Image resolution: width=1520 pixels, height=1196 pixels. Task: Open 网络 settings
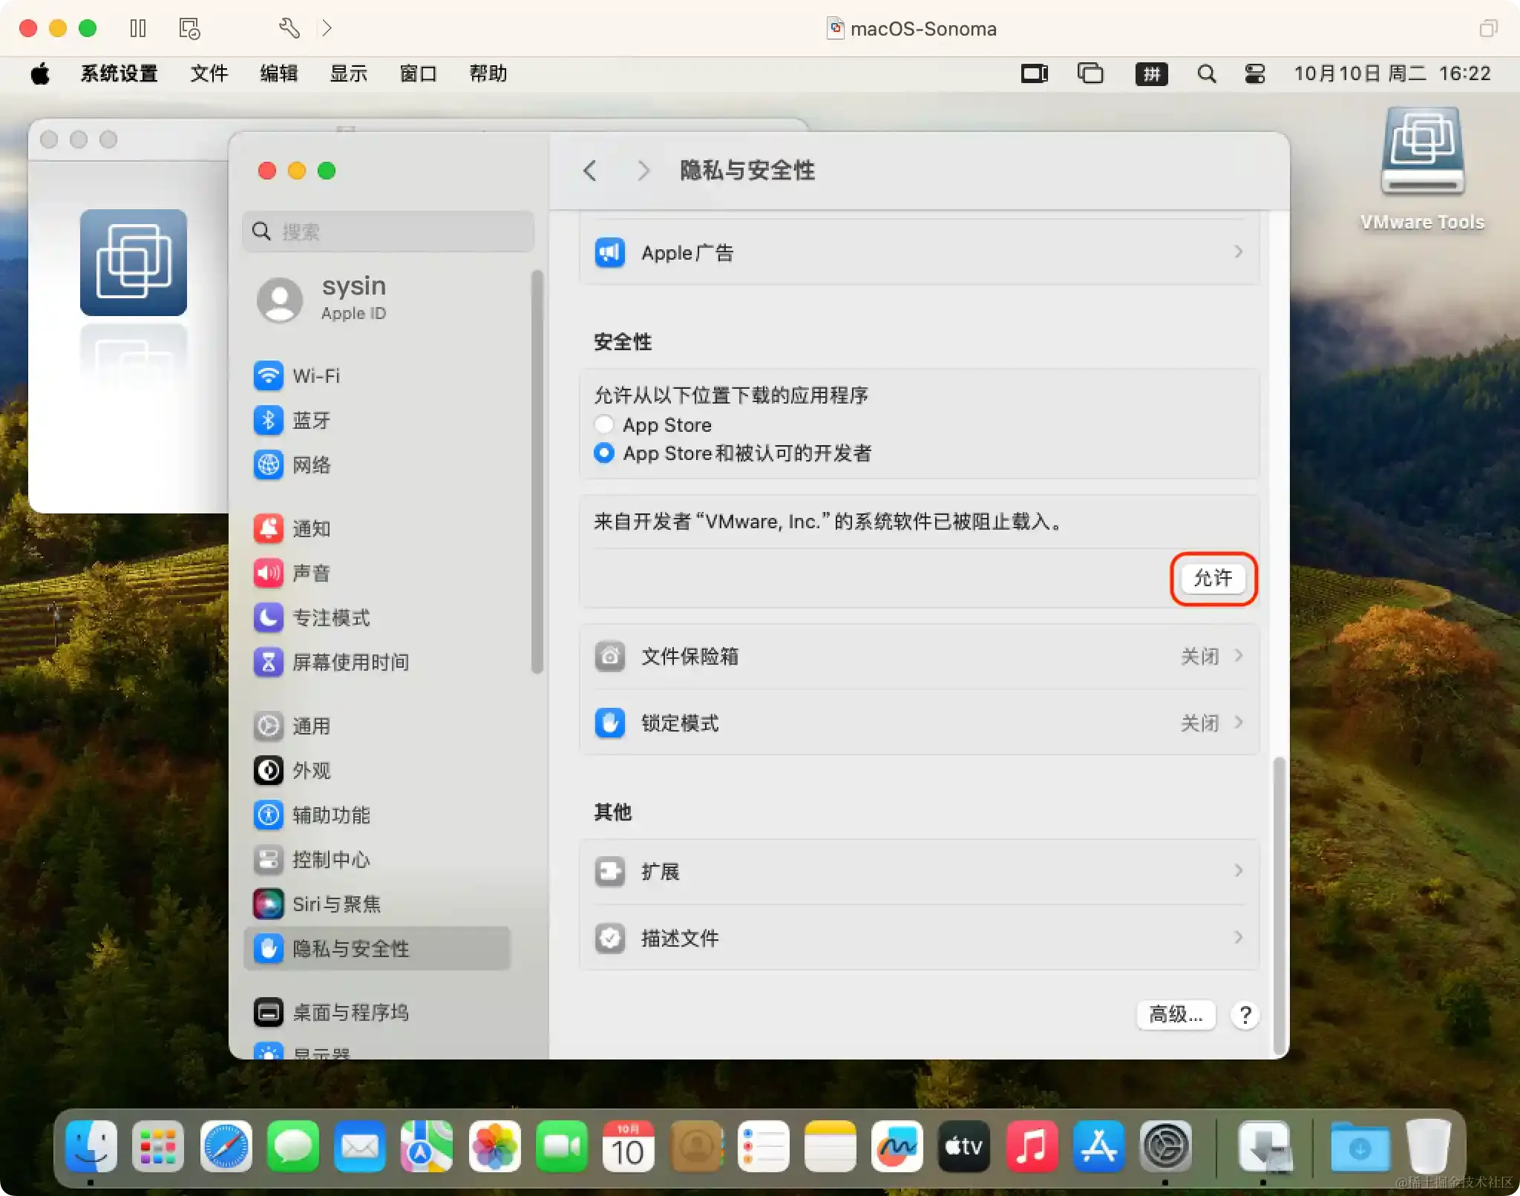pos(312,465)
